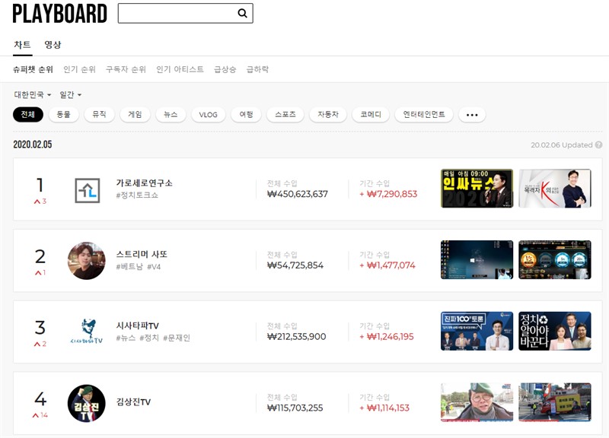Click the #베트남 hashtag link

pyautogui.click(x=129, y=266)
